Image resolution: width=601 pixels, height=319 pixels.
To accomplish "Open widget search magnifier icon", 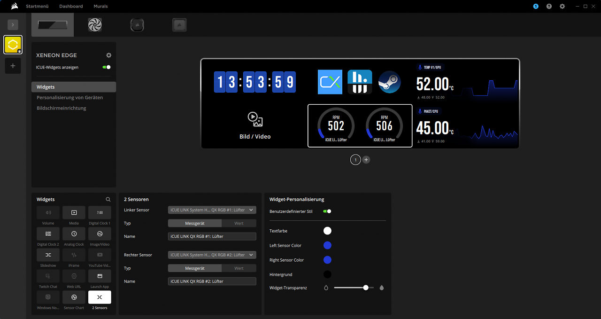I will tap(108, 199).
